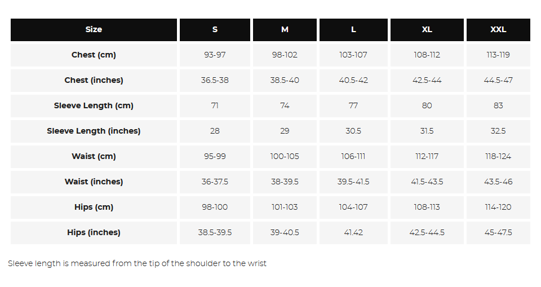Select the S size column header
The image size is (541, 287).
tap(215, 30)
